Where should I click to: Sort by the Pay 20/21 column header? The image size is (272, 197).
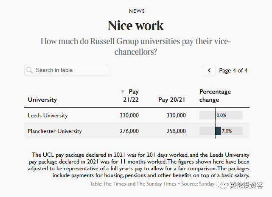pyautogui.click(x=172, y=100)
